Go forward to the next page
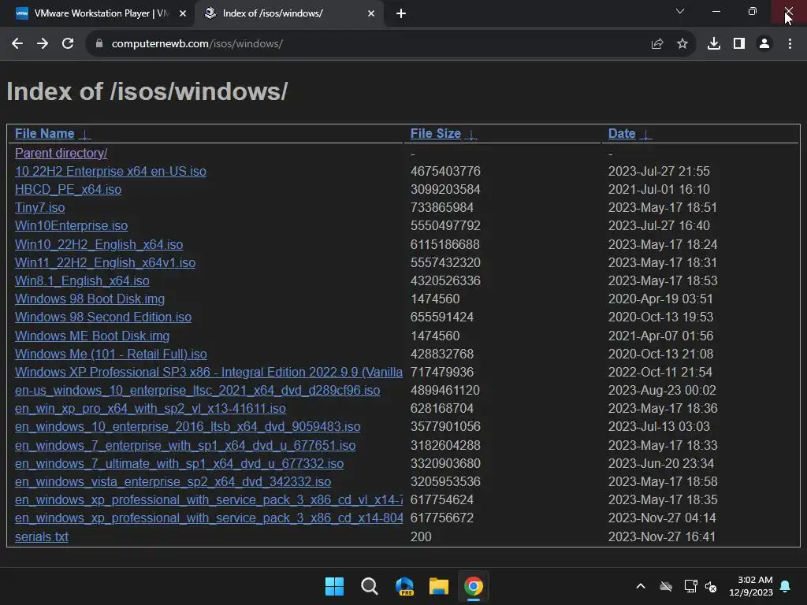807x605 pixels. [x=43, y=44]
